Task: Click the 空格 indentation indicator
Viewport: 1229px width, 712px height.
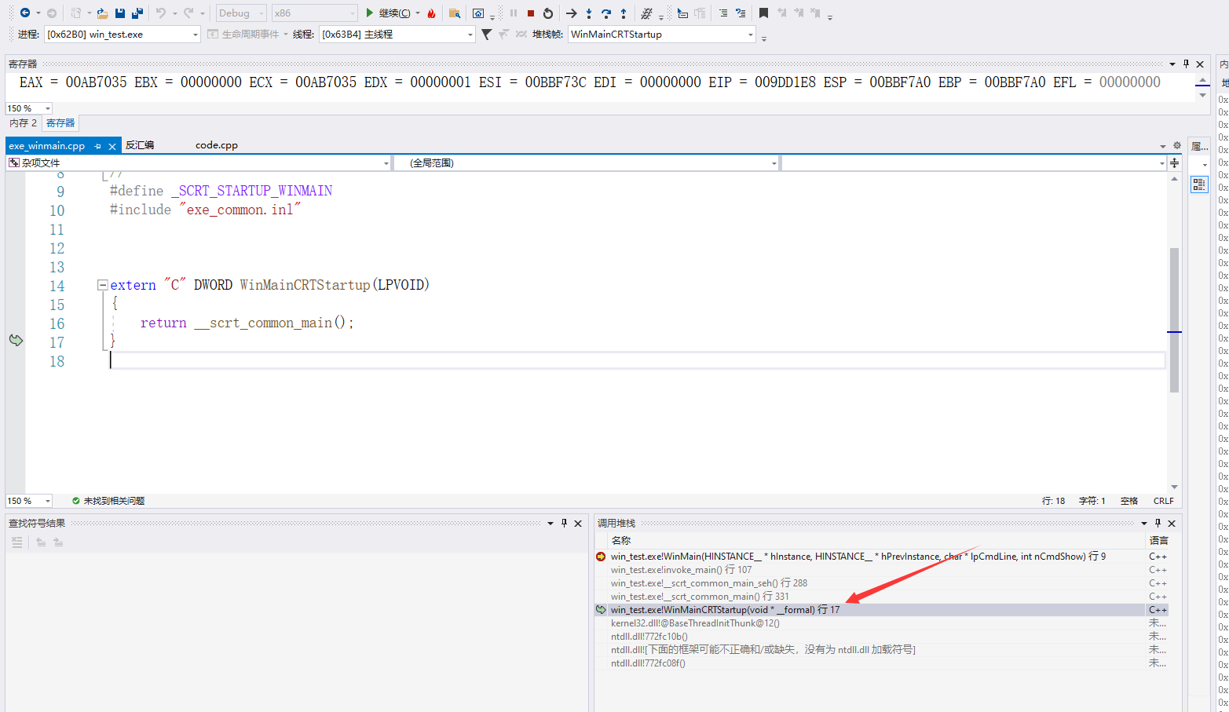Action: click(x=1129, y=501)
